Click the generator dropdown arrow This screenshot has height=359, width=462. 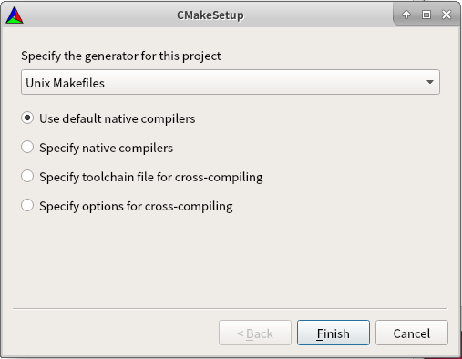point(429,82)
